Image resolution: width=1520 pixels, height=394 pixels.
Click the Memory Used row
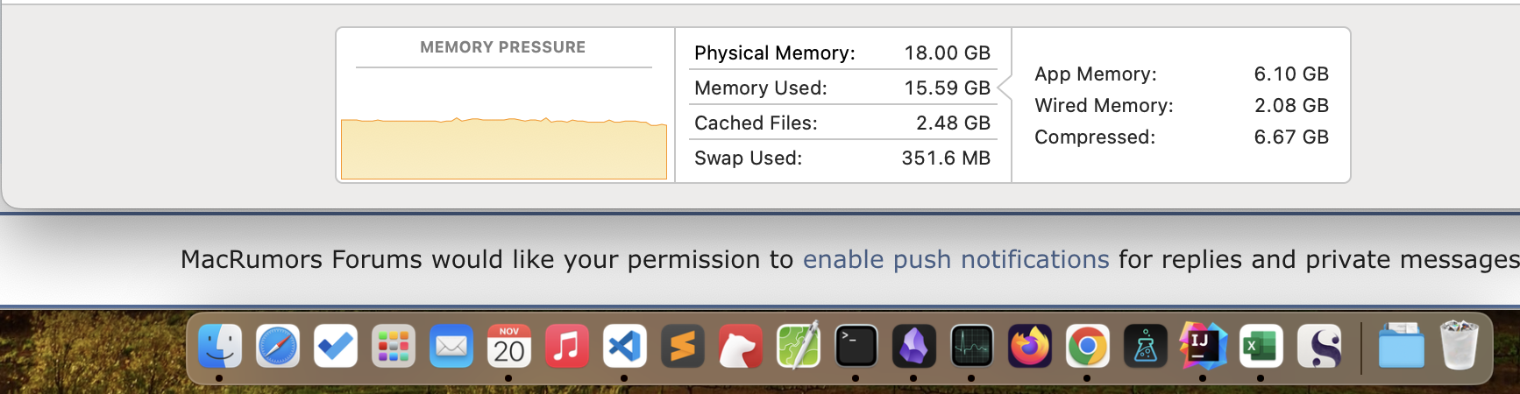[842, 88]
